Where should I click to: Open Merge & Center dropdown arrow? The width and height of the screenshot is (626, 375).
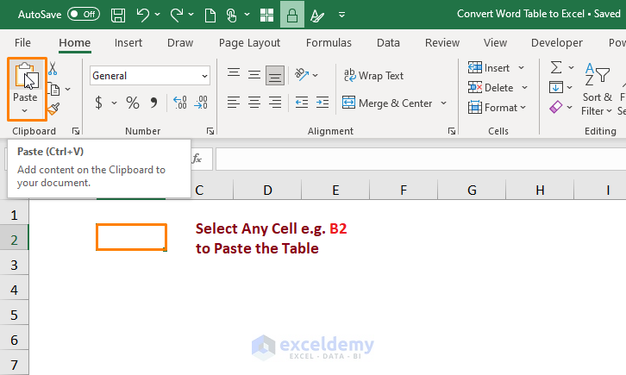443,103
